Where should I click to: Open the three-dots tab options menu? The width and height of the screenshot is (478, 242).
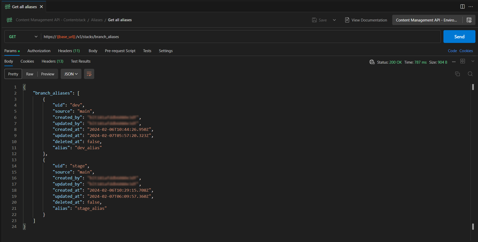[471, 7]
